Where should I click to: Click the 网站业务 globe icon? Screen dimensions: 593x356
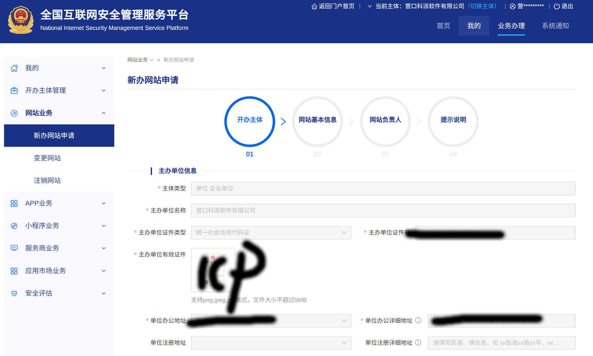point(14,113)
